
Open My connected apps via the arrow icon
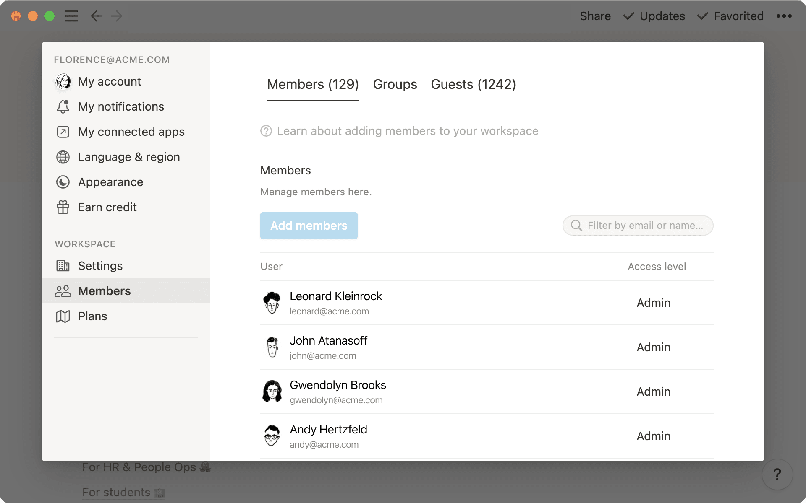(63, 132)
